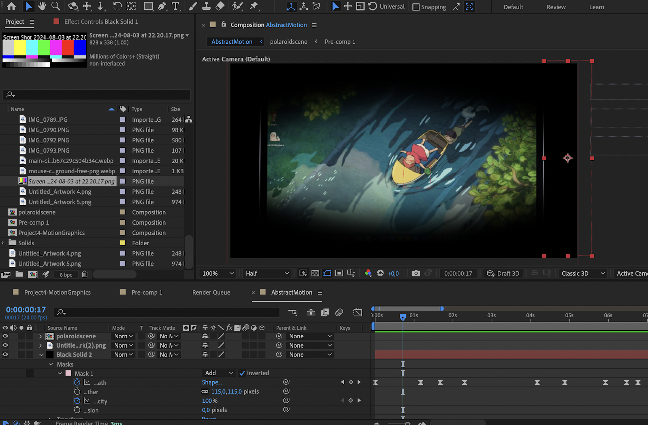Screen dimensions: 648x425
Task: Delete selected project item with trash icon
Action: pyautogui.click(x=85, y=274)
